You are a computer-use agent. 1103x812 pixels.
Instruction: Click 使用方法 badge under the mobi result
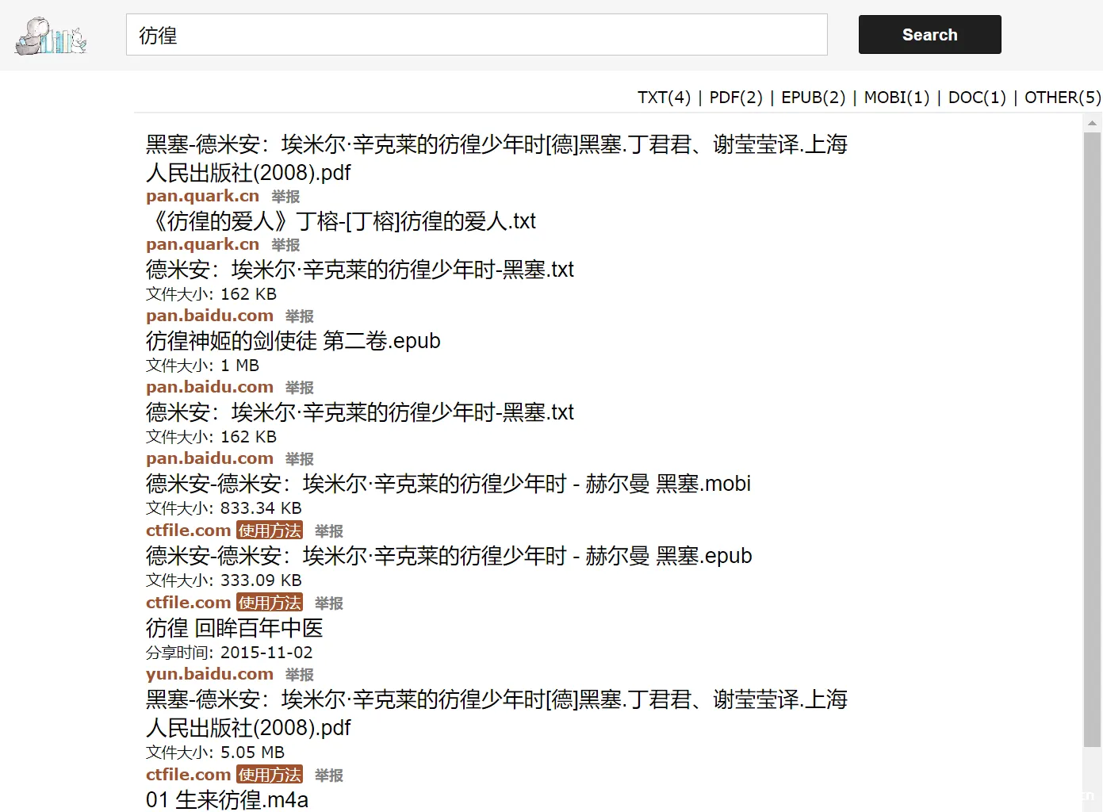click(270, 530)
